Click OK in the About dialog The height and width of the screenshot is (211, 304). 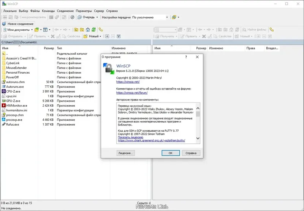[x=171, y=153]
